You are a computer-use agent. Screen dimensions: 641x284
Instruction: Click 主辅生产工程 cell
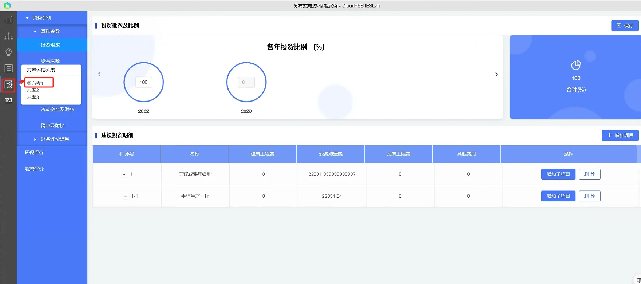tap(195, 196)
